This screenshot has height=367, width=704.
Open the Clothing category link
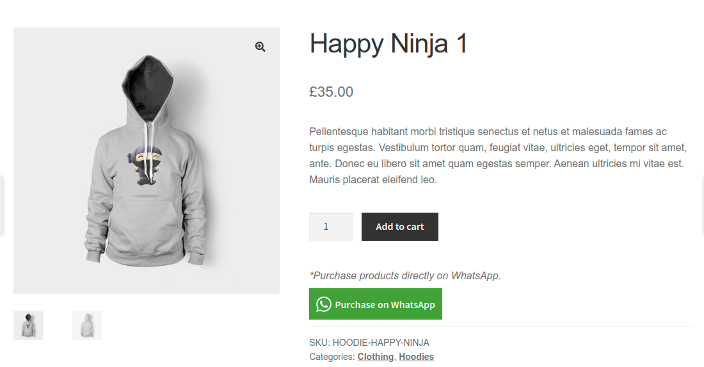click(375, 357)
